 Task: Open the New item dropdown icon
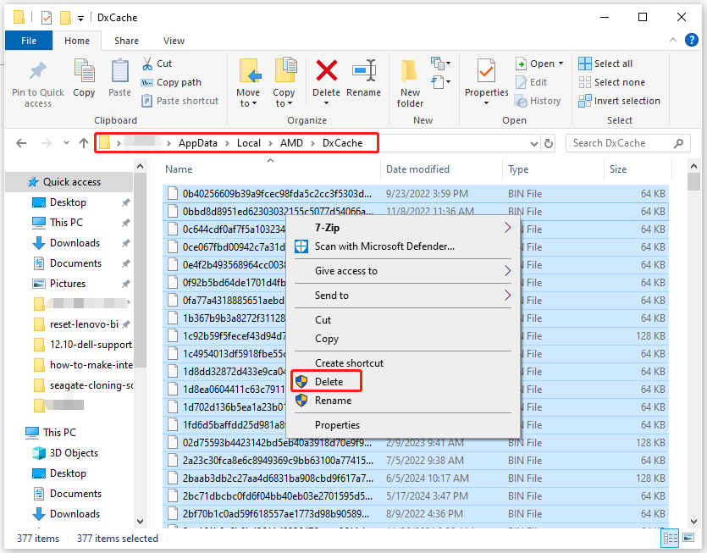[x=440, y=64]
